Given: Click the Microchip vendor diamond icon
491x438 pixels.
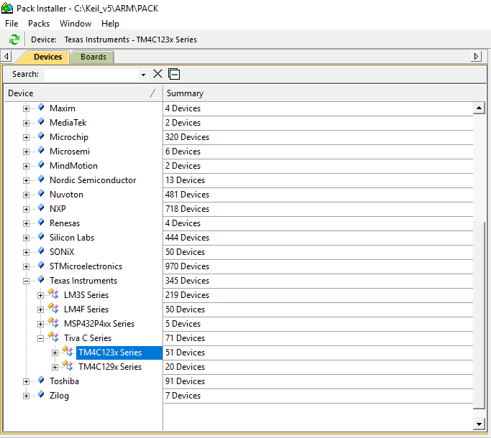Looking at the screenshot, I should click(41, 136).
